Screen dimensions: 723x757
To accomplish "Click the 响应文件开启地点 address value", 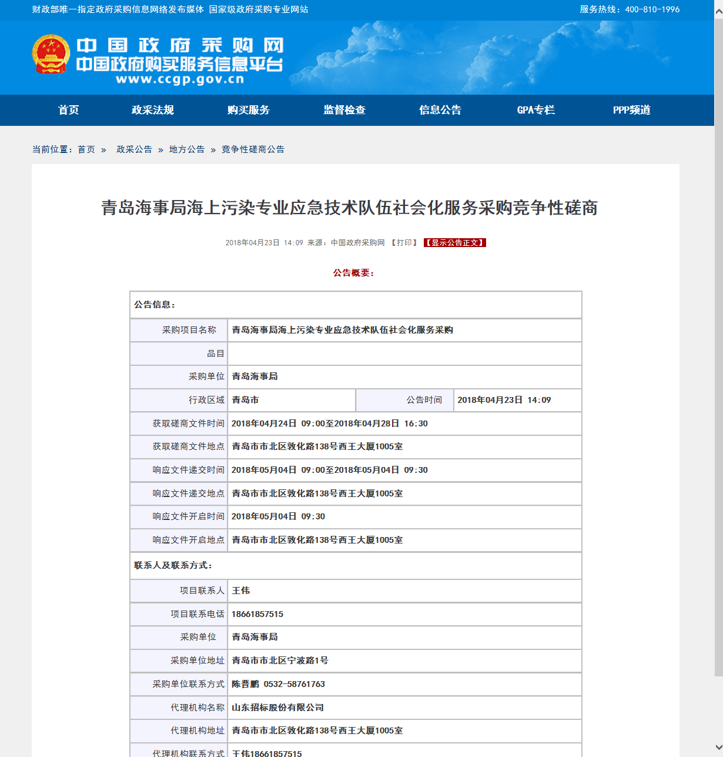I will coord(317,540).
